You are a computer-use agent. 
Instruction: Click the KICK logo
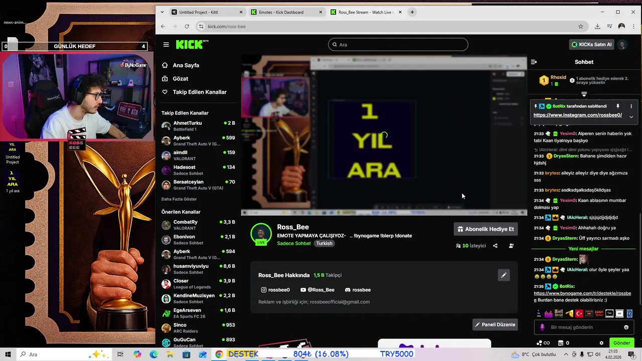192,45
